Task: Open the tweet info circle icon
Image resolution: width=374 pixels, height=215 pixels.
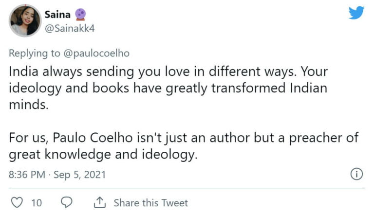Action: tap(356, 174)
